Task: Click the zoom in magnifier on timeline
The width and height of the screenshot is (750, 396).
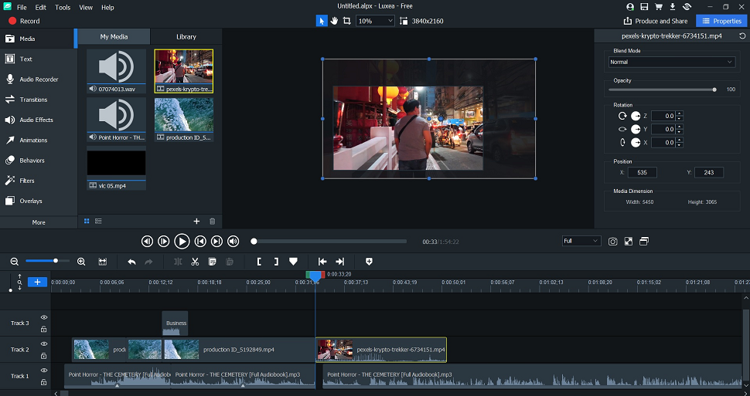Action: click(81, 262)
